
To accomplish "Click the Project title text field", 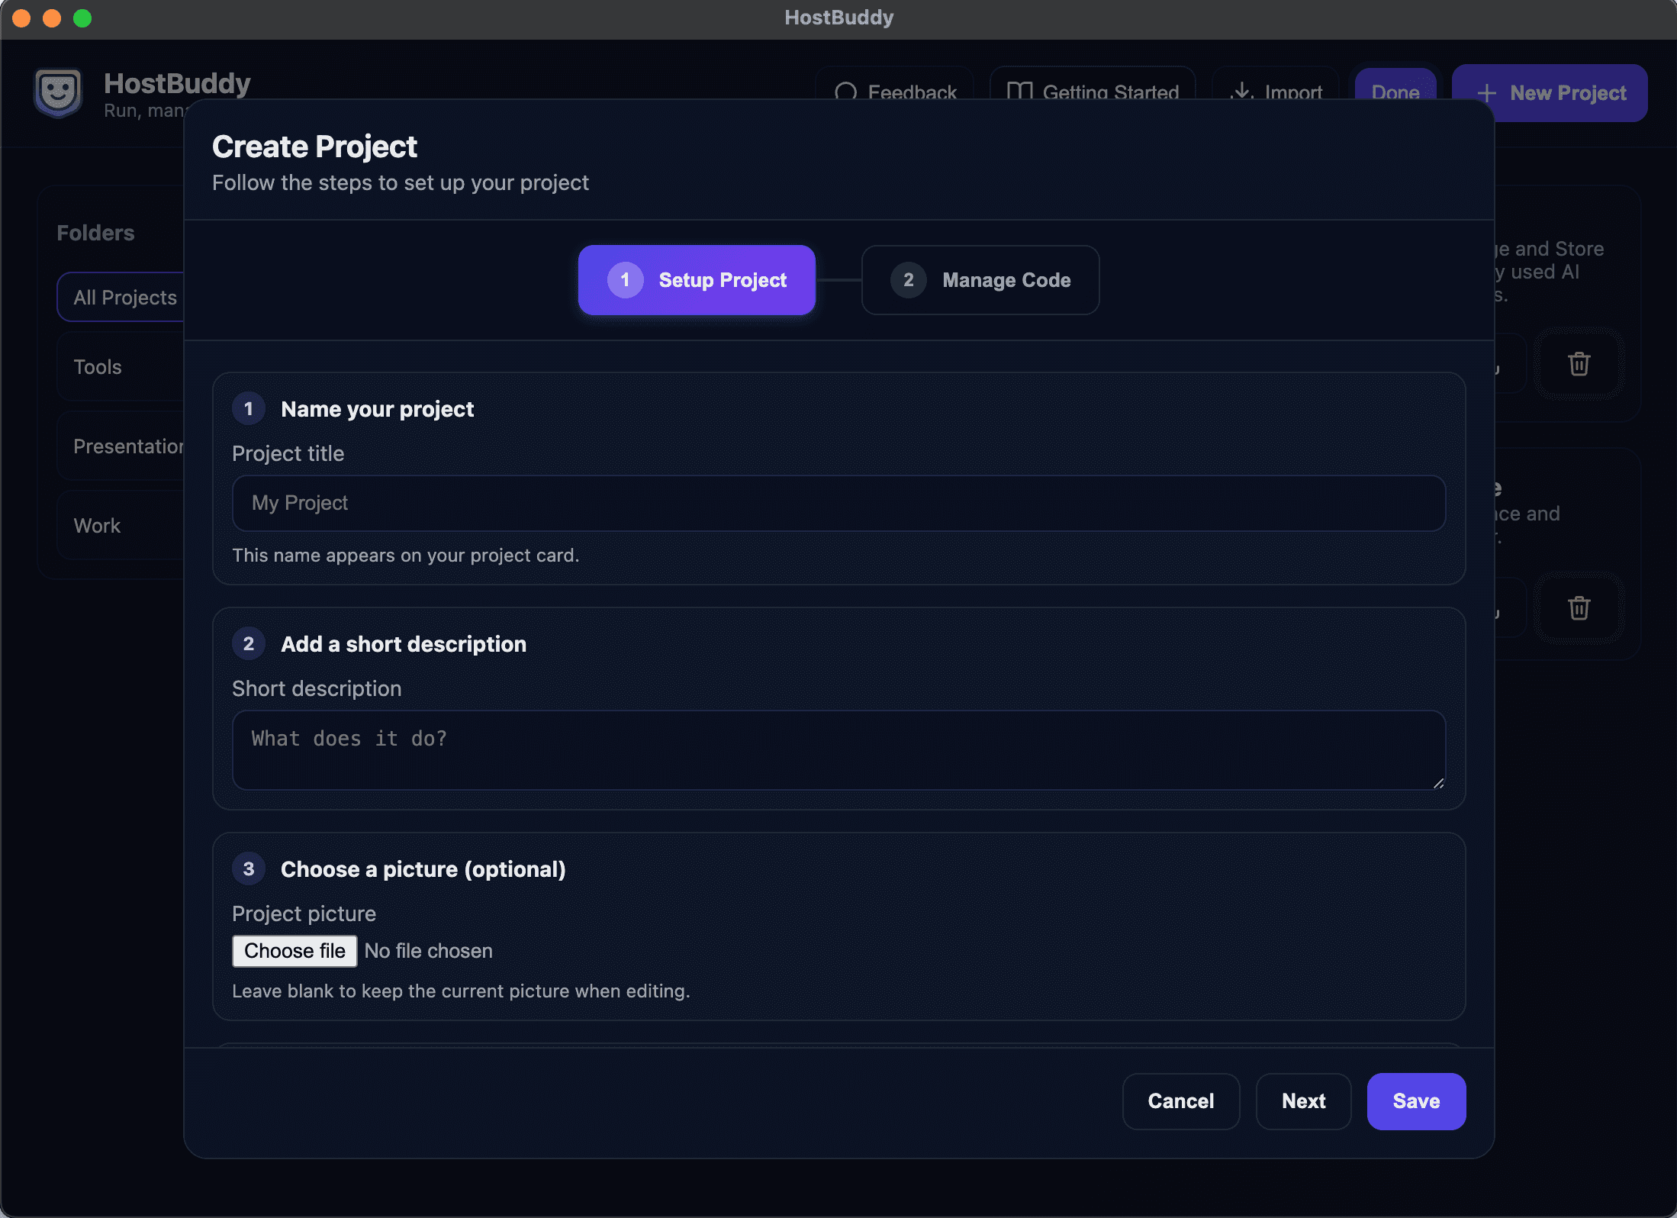I will tap(838, 503).
